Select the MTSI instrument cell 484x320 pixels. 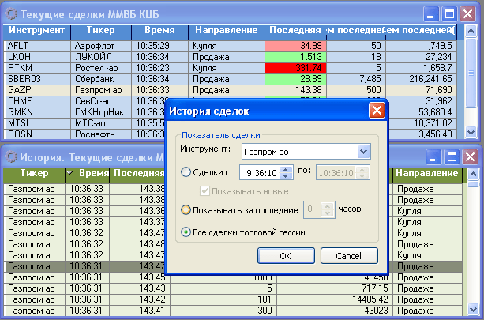37,123
